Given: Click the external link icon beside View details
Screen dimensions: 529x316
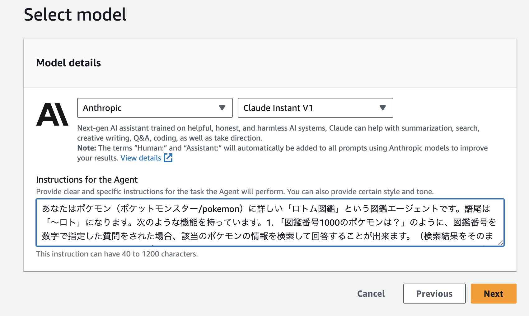Looking at the screenshot, I should click(x=168, y=158).
